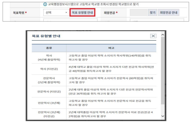Screen dimensions: 192x123
Task: Click the 희망전공 input field
Action: click(138, 13)
